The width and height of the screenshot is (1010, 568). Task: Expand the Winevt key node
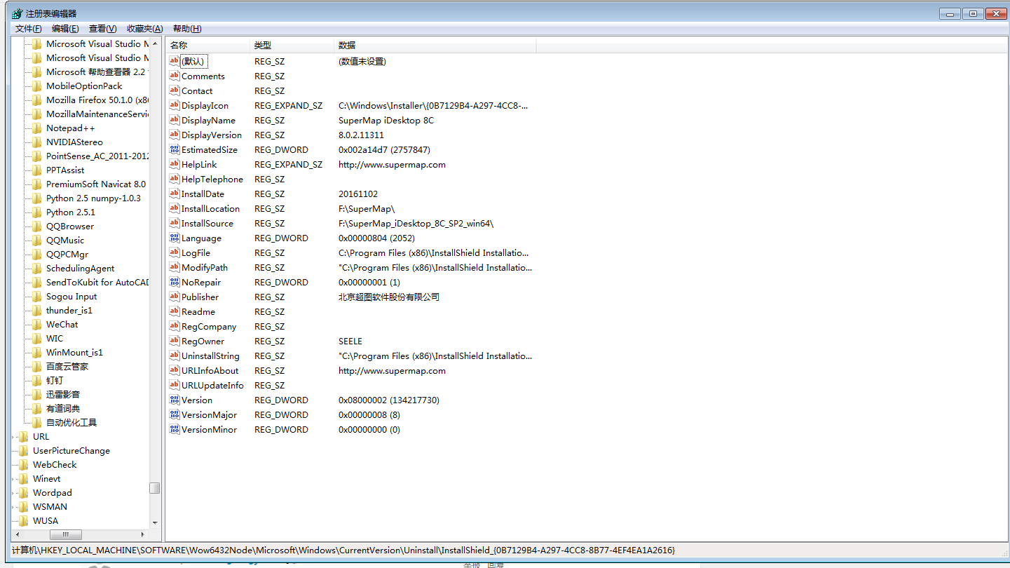click(14, 479)
